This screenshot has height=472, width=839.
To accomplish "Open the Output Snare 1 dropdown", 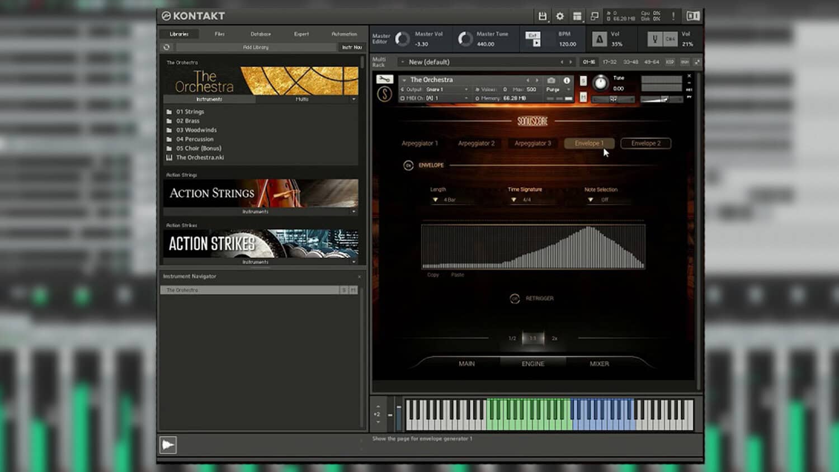I will tap(435, 89).
